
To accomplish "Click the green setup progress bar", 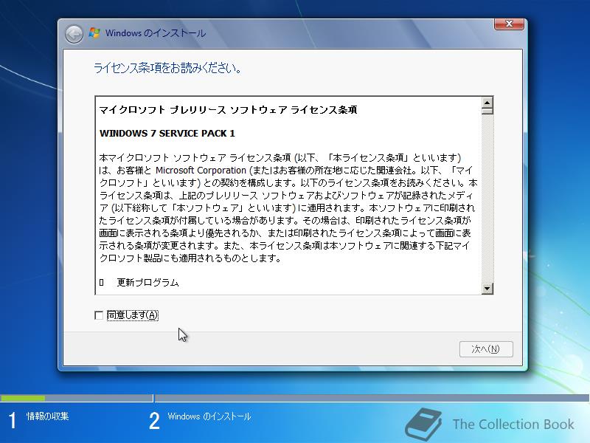I will [23, 398].
